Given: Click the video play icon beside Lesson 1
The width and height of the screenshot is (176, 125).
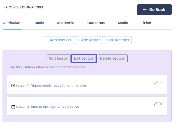Looking at the screenshot, I should (x=13, y=86).
